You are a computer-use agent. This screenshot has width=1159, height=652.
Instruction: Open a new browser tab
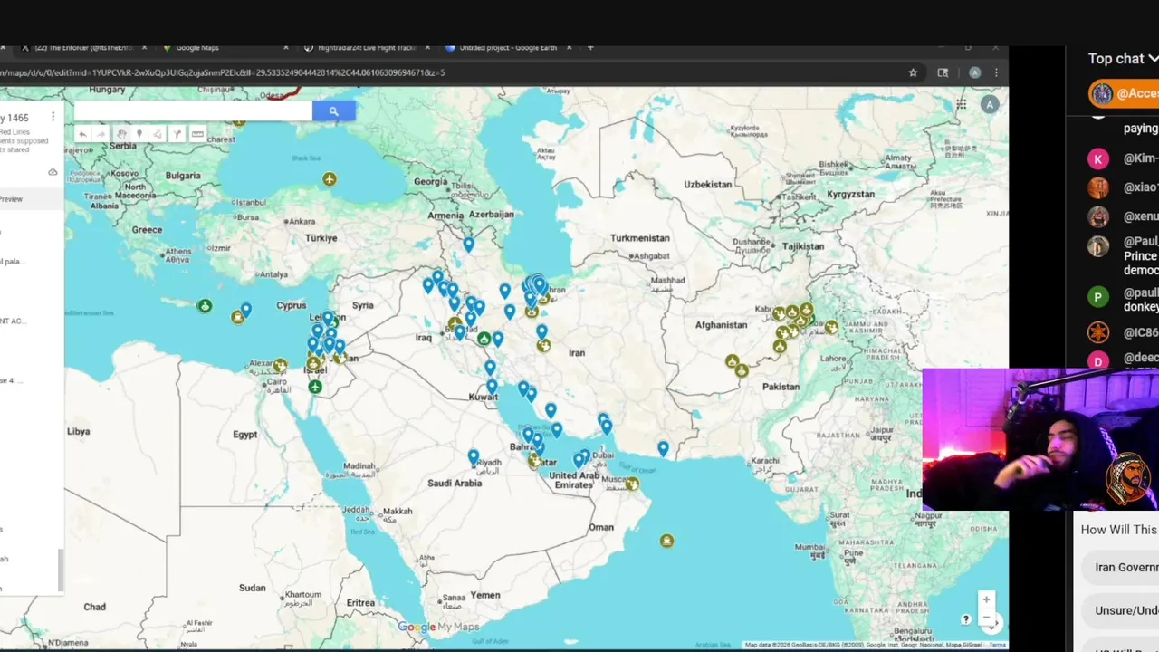pos(590,47)
